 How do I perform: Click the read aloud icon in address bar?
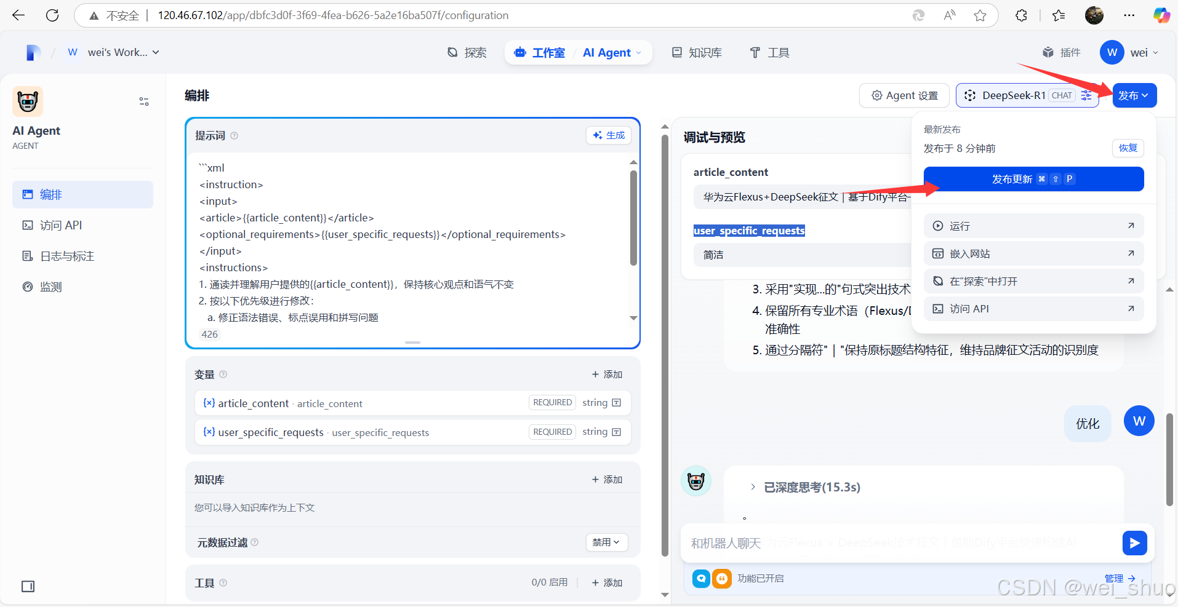click(x=950, y=15)
